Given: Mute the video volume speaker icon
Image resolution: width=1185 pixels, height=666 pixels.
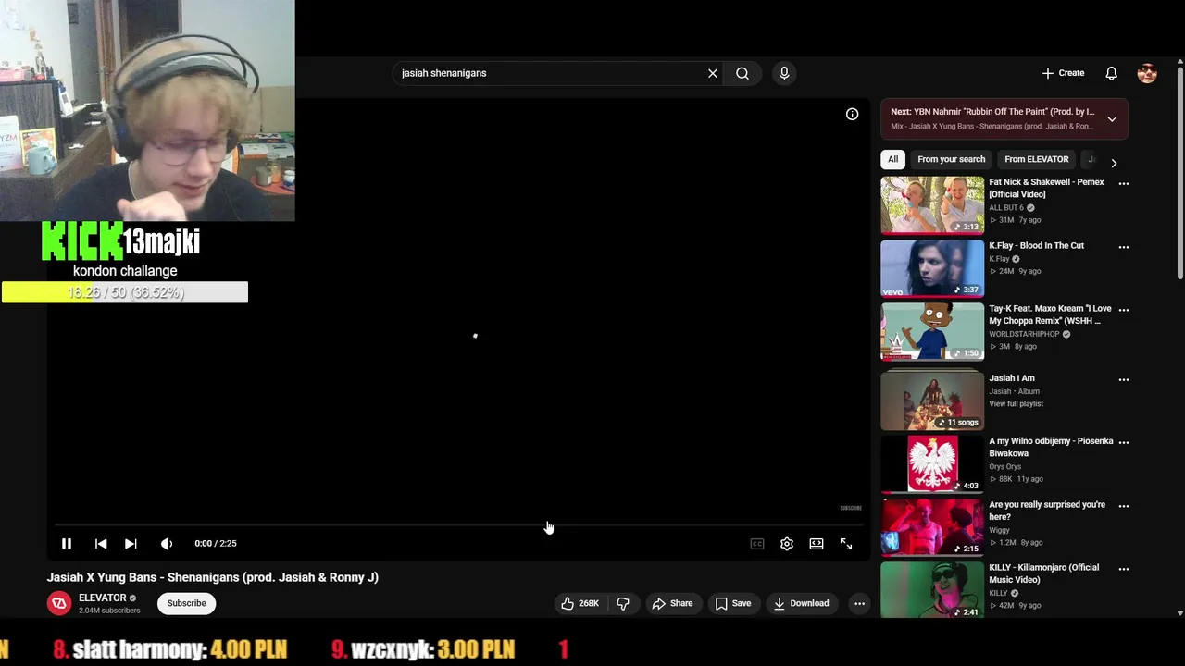Looking at the screenshot, I should coord(167,544).
